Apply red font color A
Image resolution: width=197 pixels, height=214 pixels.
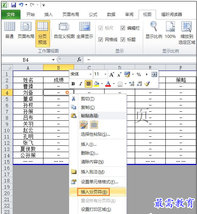[x=108, y=84]
